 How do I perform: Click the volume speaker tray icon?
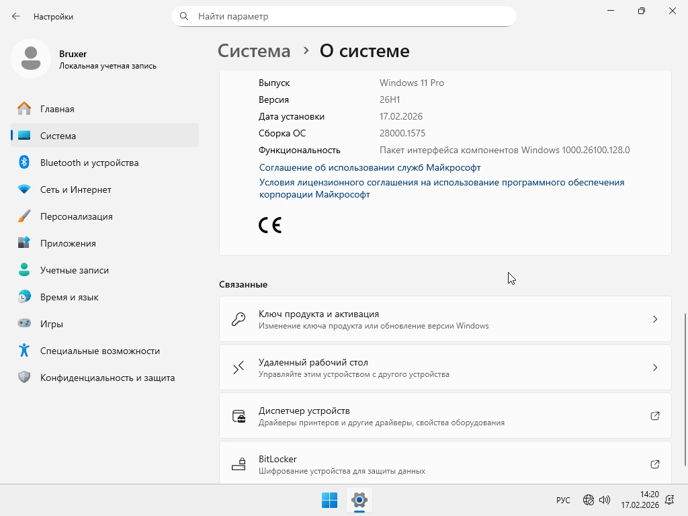coord(604,500)
